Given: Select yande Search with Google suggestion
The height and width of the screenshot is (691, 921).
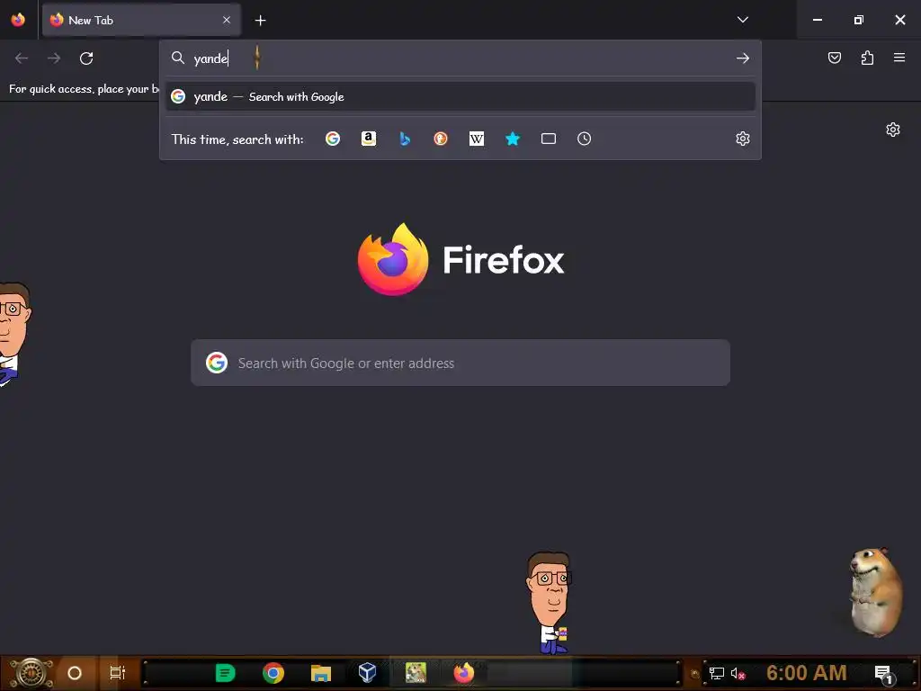Looking at the screenshot, I should tap(460, 96).
